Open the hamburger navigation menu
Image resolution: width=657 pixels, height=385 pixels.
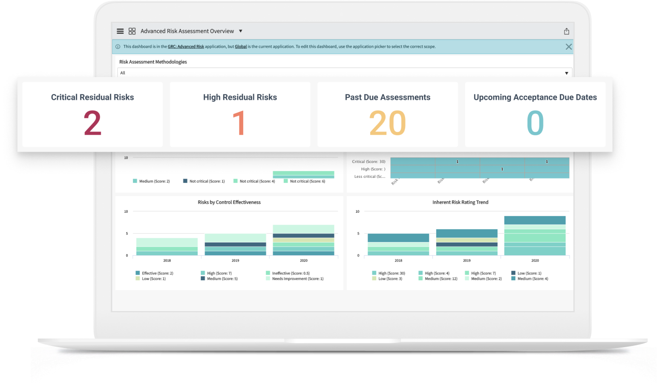pyautogui.click(x=120, y=31)
